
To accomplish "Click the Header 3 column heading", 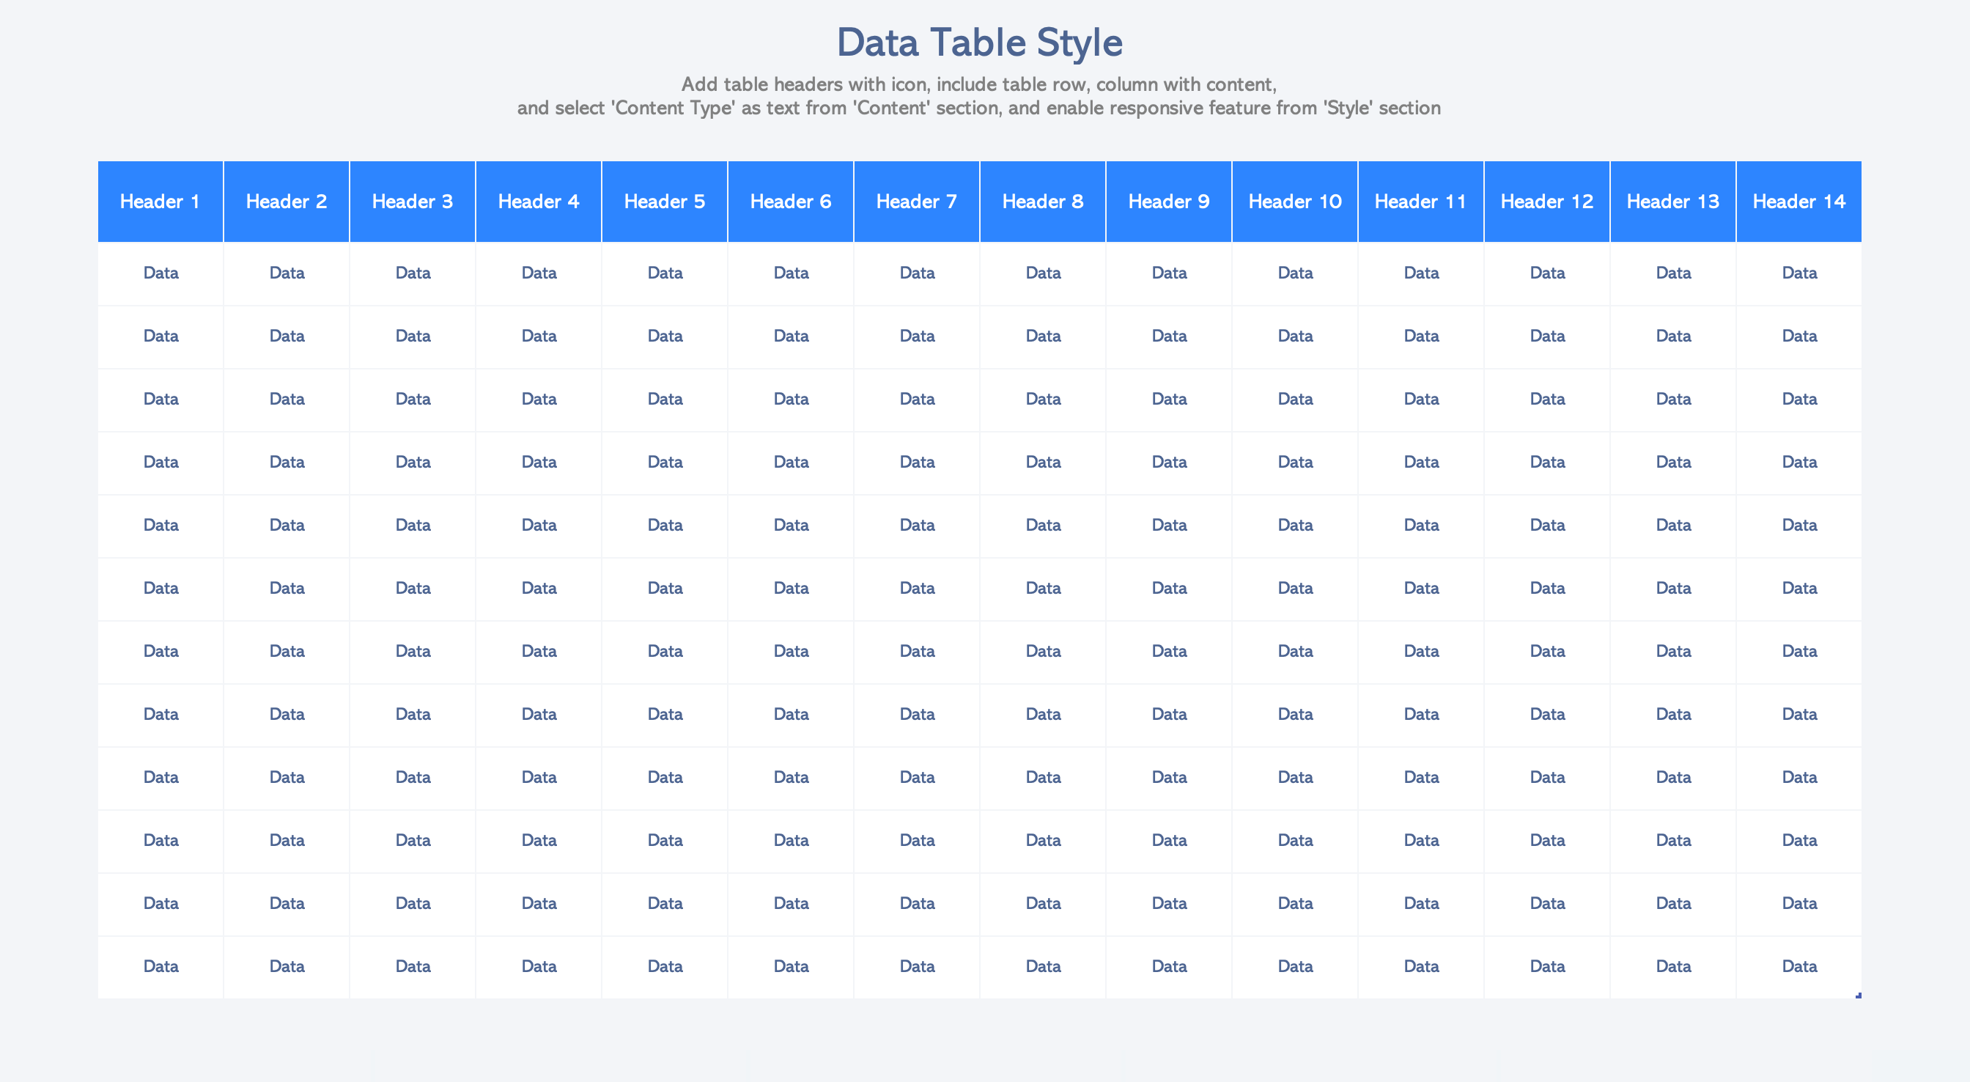I will point(412,202).
